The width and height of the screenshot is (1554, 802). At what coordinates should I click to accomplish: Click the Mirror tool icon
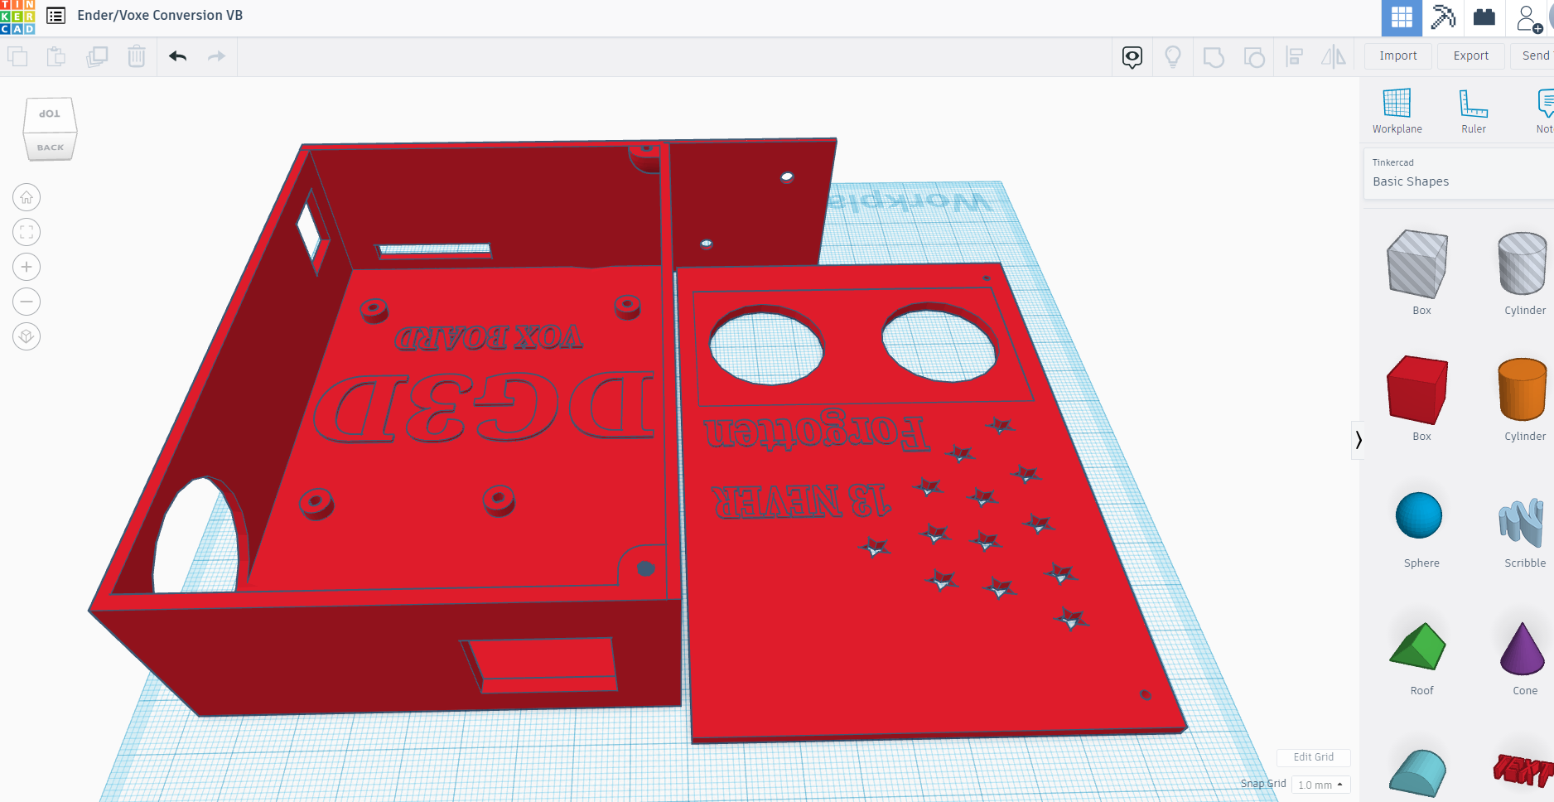point(1334,56)
